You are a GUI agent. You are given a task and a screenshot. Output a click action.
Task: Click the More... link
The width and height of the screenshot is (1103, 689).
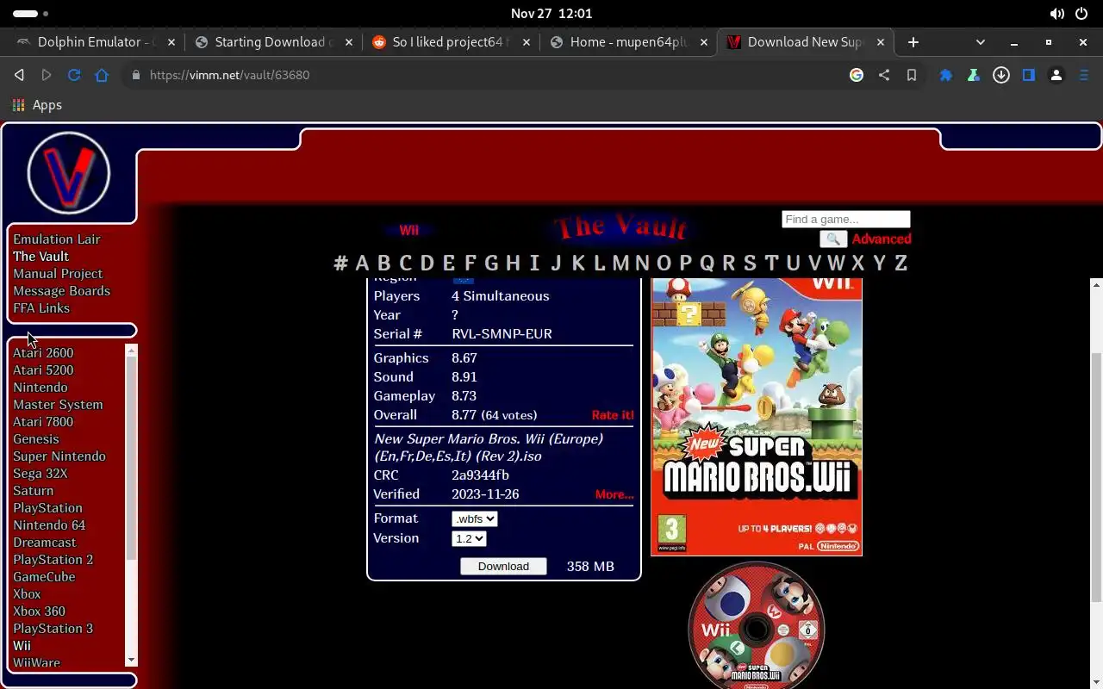[x=614, y=494]
